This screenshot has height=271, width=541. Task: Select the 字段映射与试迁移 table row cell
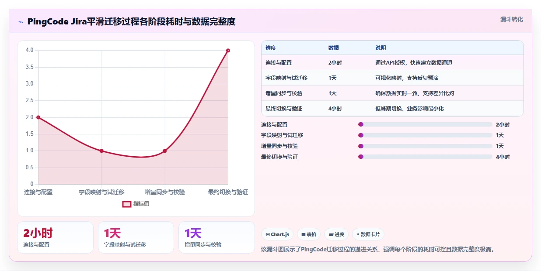286,78
